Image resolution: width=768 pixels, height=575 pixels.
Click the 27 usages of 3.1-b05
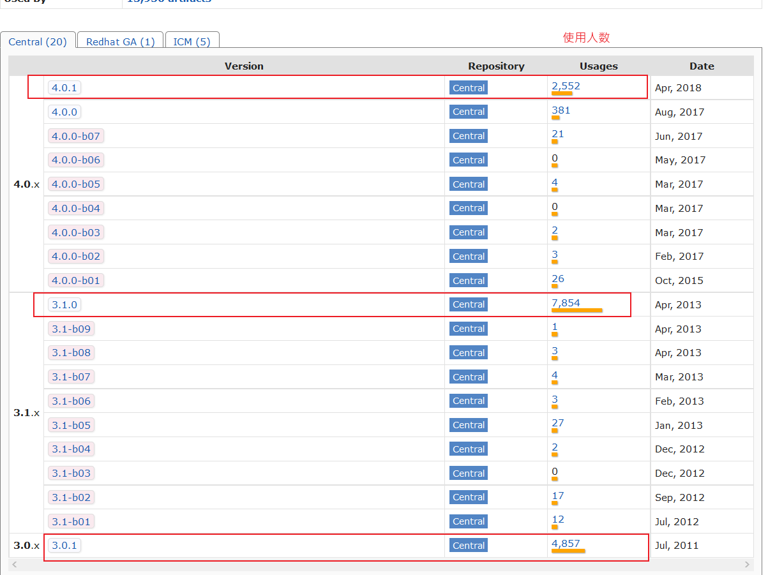(x=557, y=423)
